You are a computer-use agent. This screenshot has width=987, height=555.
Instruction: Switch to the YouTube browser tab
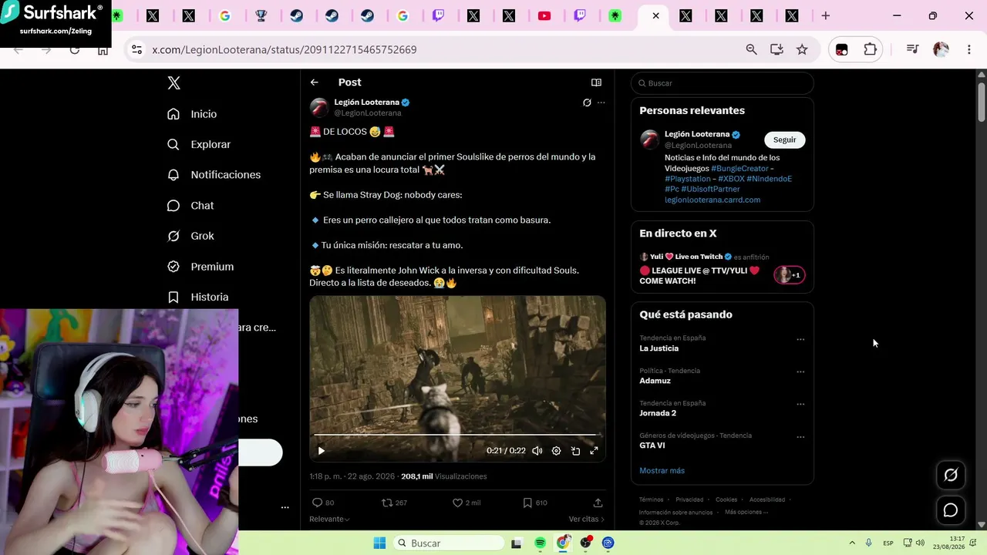(x=544, y=15)
